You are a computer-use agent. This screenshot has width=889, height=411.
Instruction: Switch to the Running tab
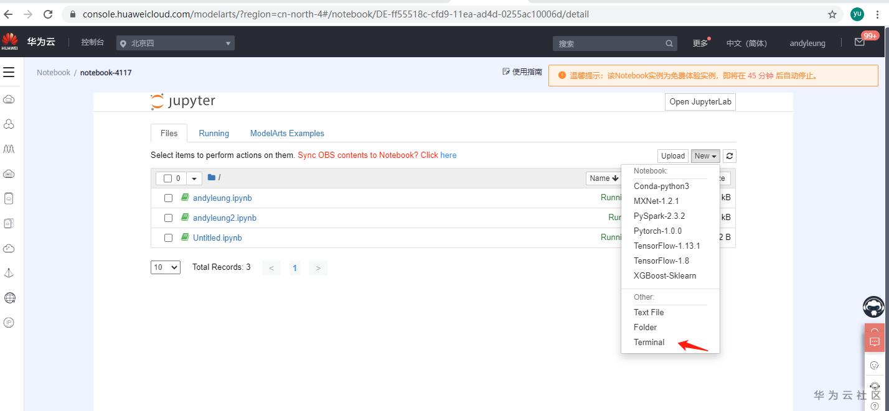point(214,133)
